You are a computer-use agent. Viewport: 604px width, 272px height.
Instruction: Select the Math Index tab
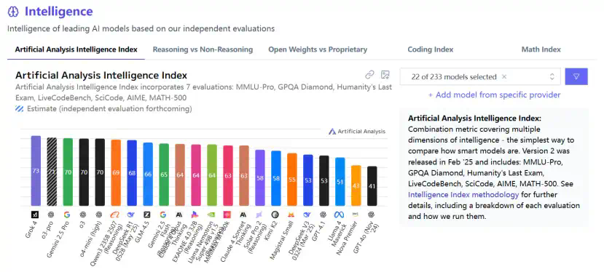coord(541,49)
